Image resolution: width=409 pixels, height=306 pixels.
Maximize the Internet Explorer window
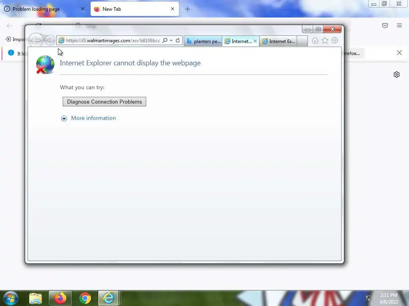click(318, 29)
